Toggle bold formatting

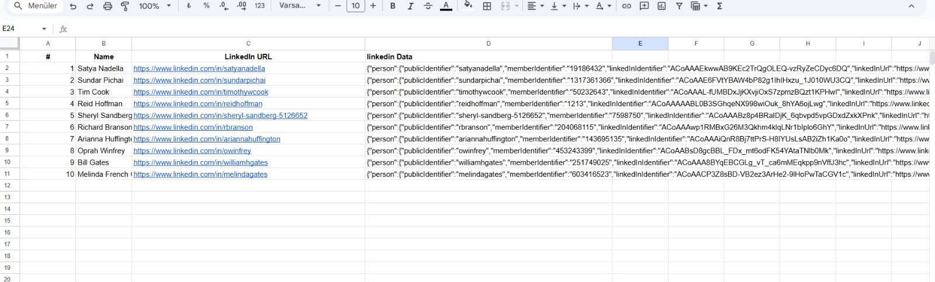pos(393,6)
